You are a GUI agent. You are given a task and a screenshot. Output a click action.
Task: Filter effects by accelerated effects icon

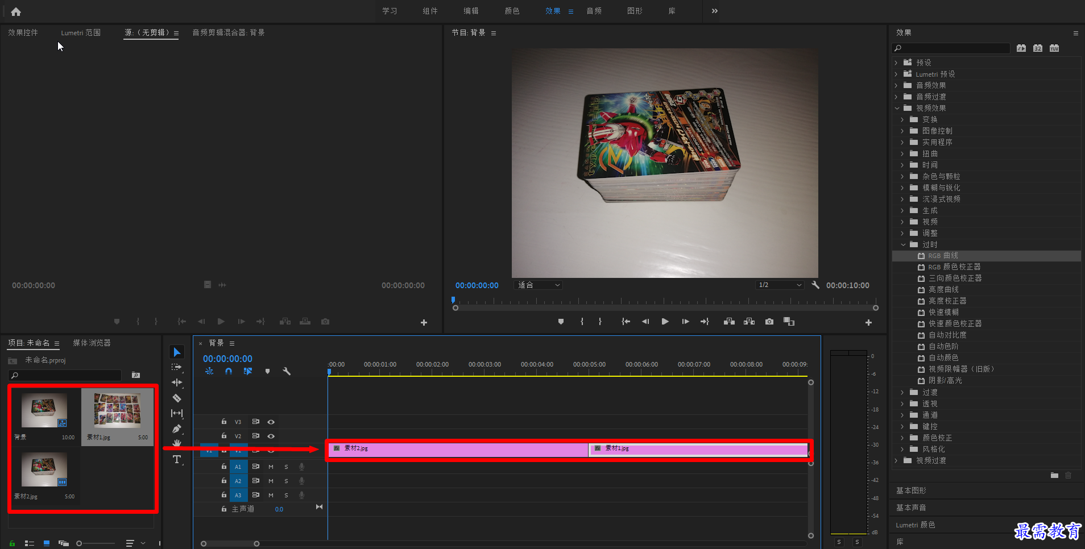point(1021,48)
